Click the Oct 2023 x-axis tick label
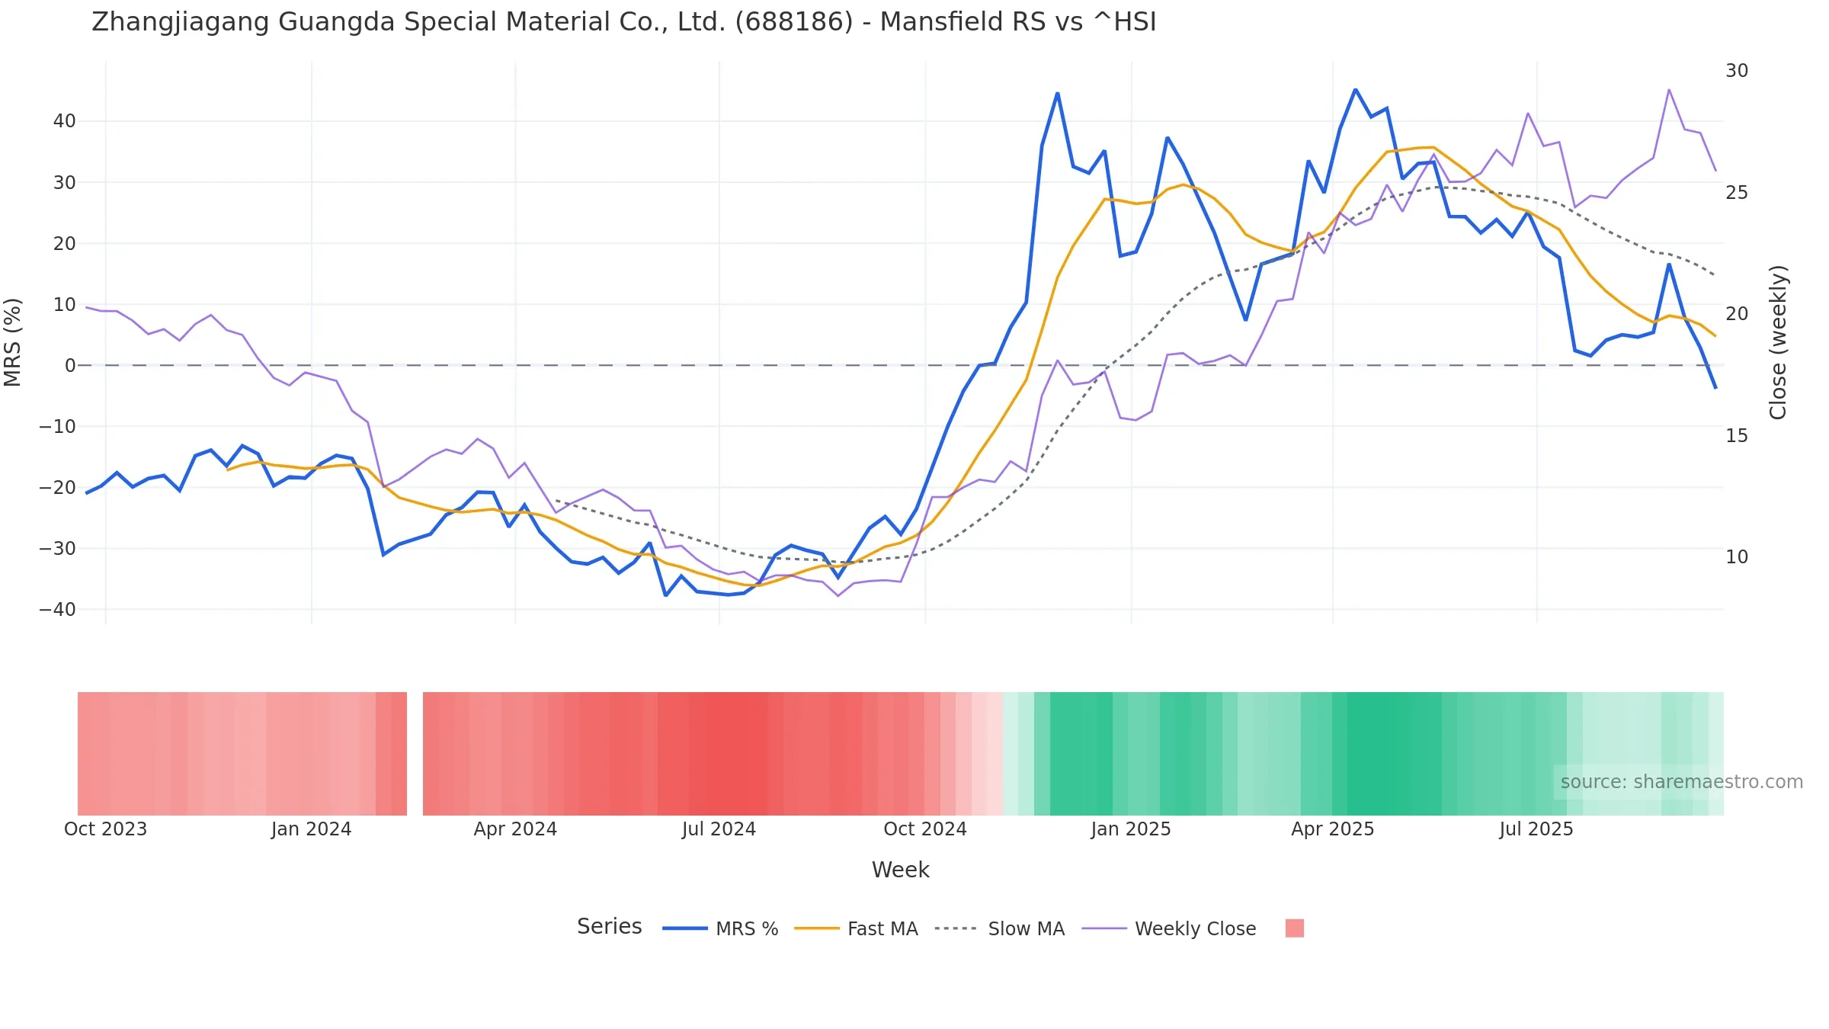 (x=105, y=829)
